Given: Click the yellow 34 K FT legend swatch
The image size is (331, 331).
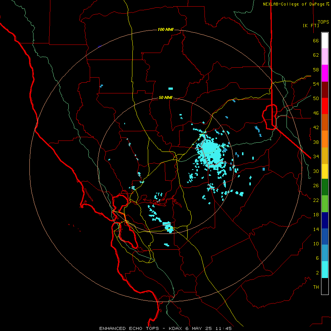Looking at the screenshot, I should pyautogui.click(x=325, y=171).
